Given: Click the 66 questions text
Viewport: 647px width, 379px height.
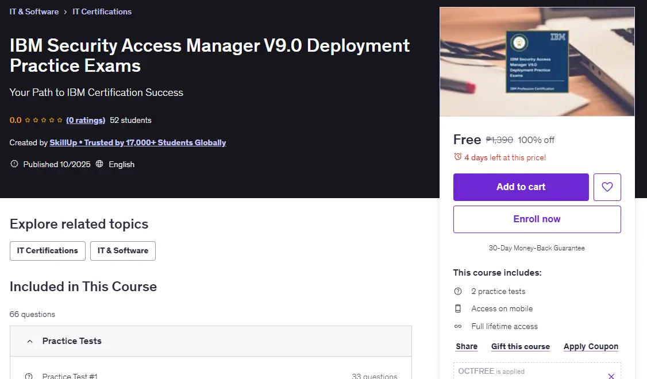Looking at the screenshot, I should (32, 314).
